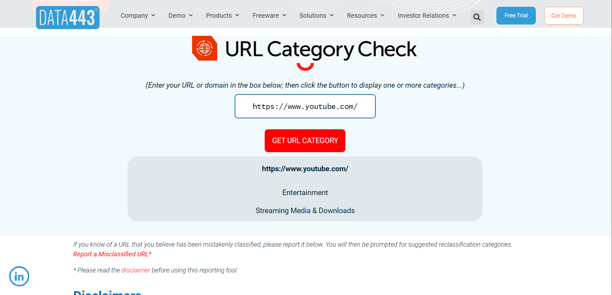Click the Entertainment category result
The image size is (612, 295).
305,192
